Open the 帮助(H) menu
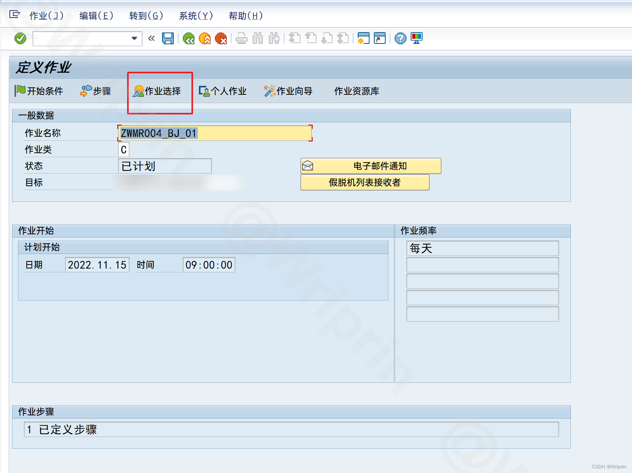Image resolution: width=632 pixels, height=473 pixels. (x=246, y=16)
